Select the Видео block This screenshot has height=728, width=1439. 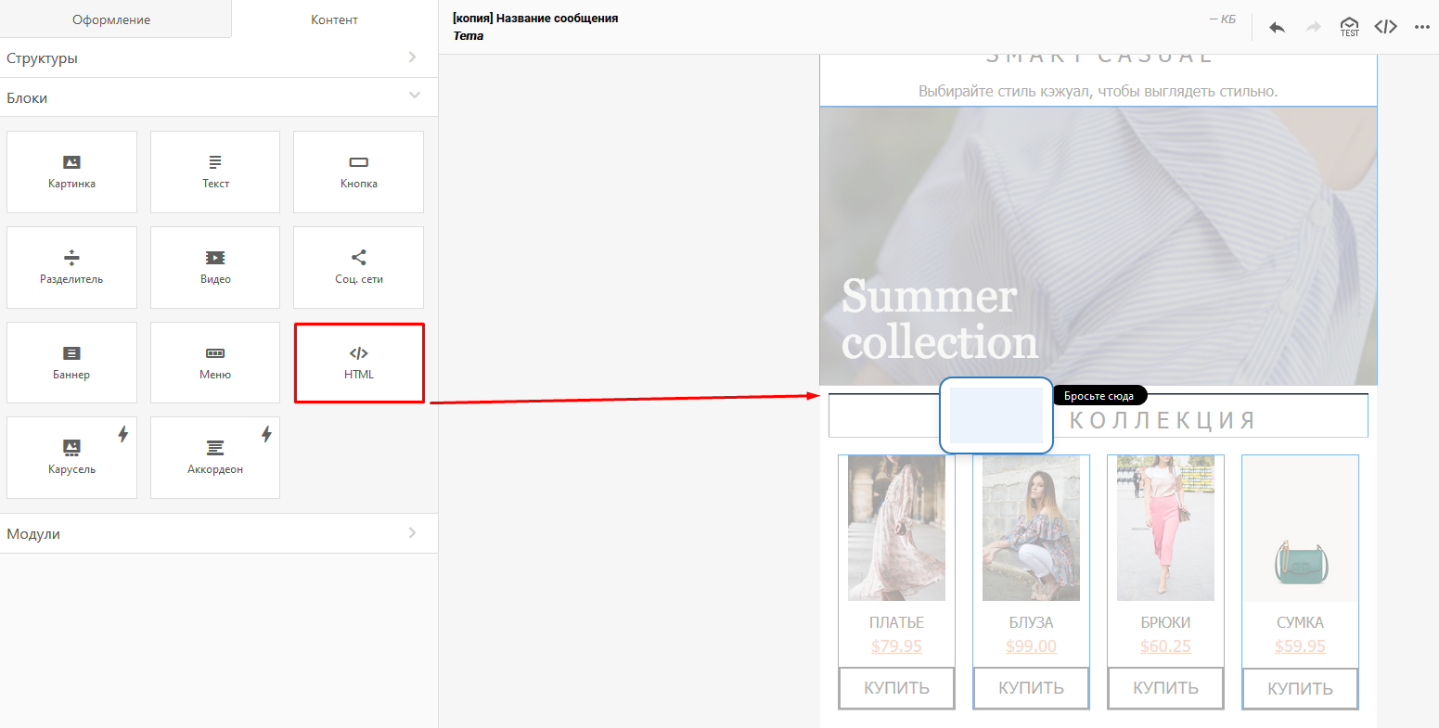pyautogui.click(x=215, y=267)
